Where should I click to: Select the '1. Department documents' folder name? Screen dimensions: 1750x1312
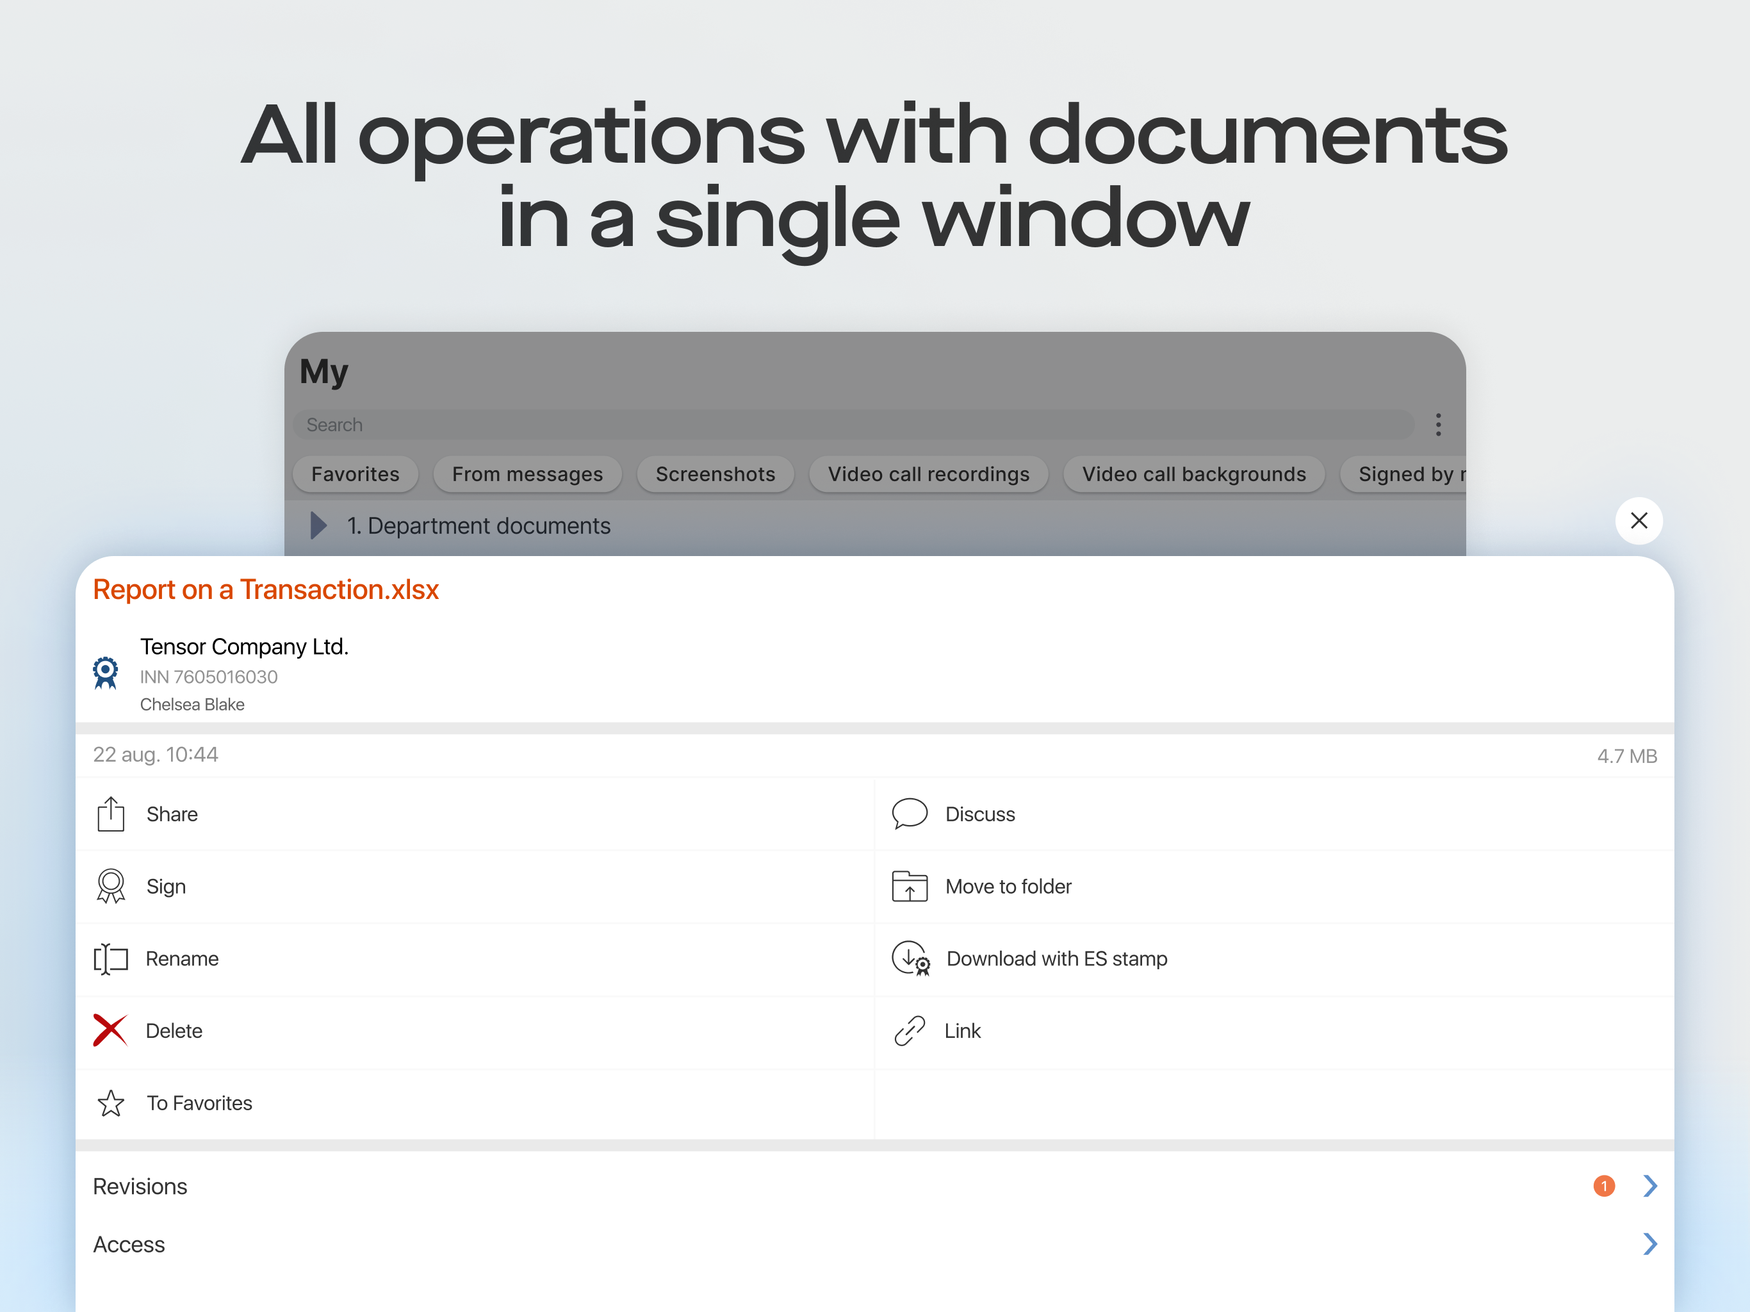(478, 525)
